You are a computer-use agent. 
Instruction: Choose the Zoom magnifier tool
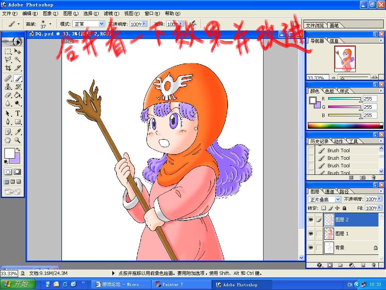click(x=17, y=140)
